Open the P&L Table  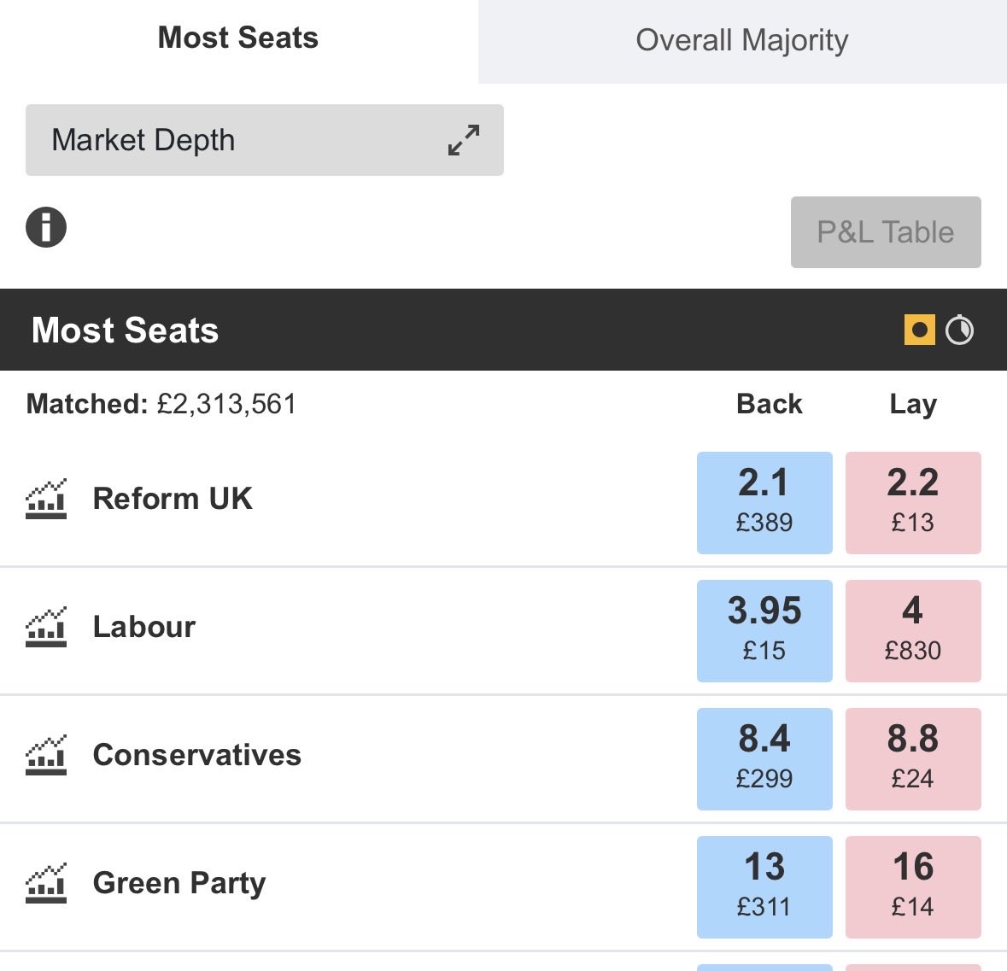point(886,232)
